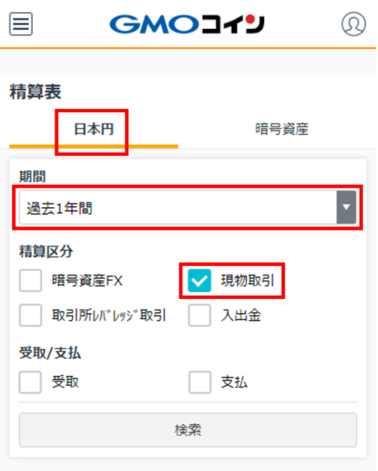Open the hamburger menu icon
This screenshot has height=471, width=378.
[x=21, y=24]
